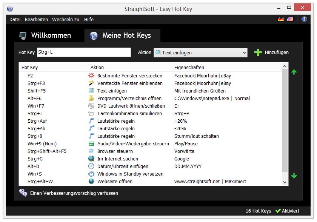The height and width of the screenshot is (222, 317).
Task: Click the Hot Key input field containing Strg+L
Action: click(x=84, y=52)
